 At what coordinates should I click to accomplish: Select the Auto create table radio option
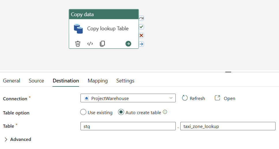(121, 112)
